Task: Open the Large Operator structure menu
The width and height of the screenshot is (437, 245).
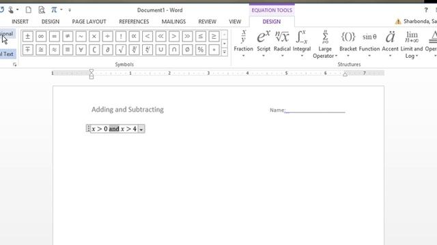Action: click(x=325, y=44)
